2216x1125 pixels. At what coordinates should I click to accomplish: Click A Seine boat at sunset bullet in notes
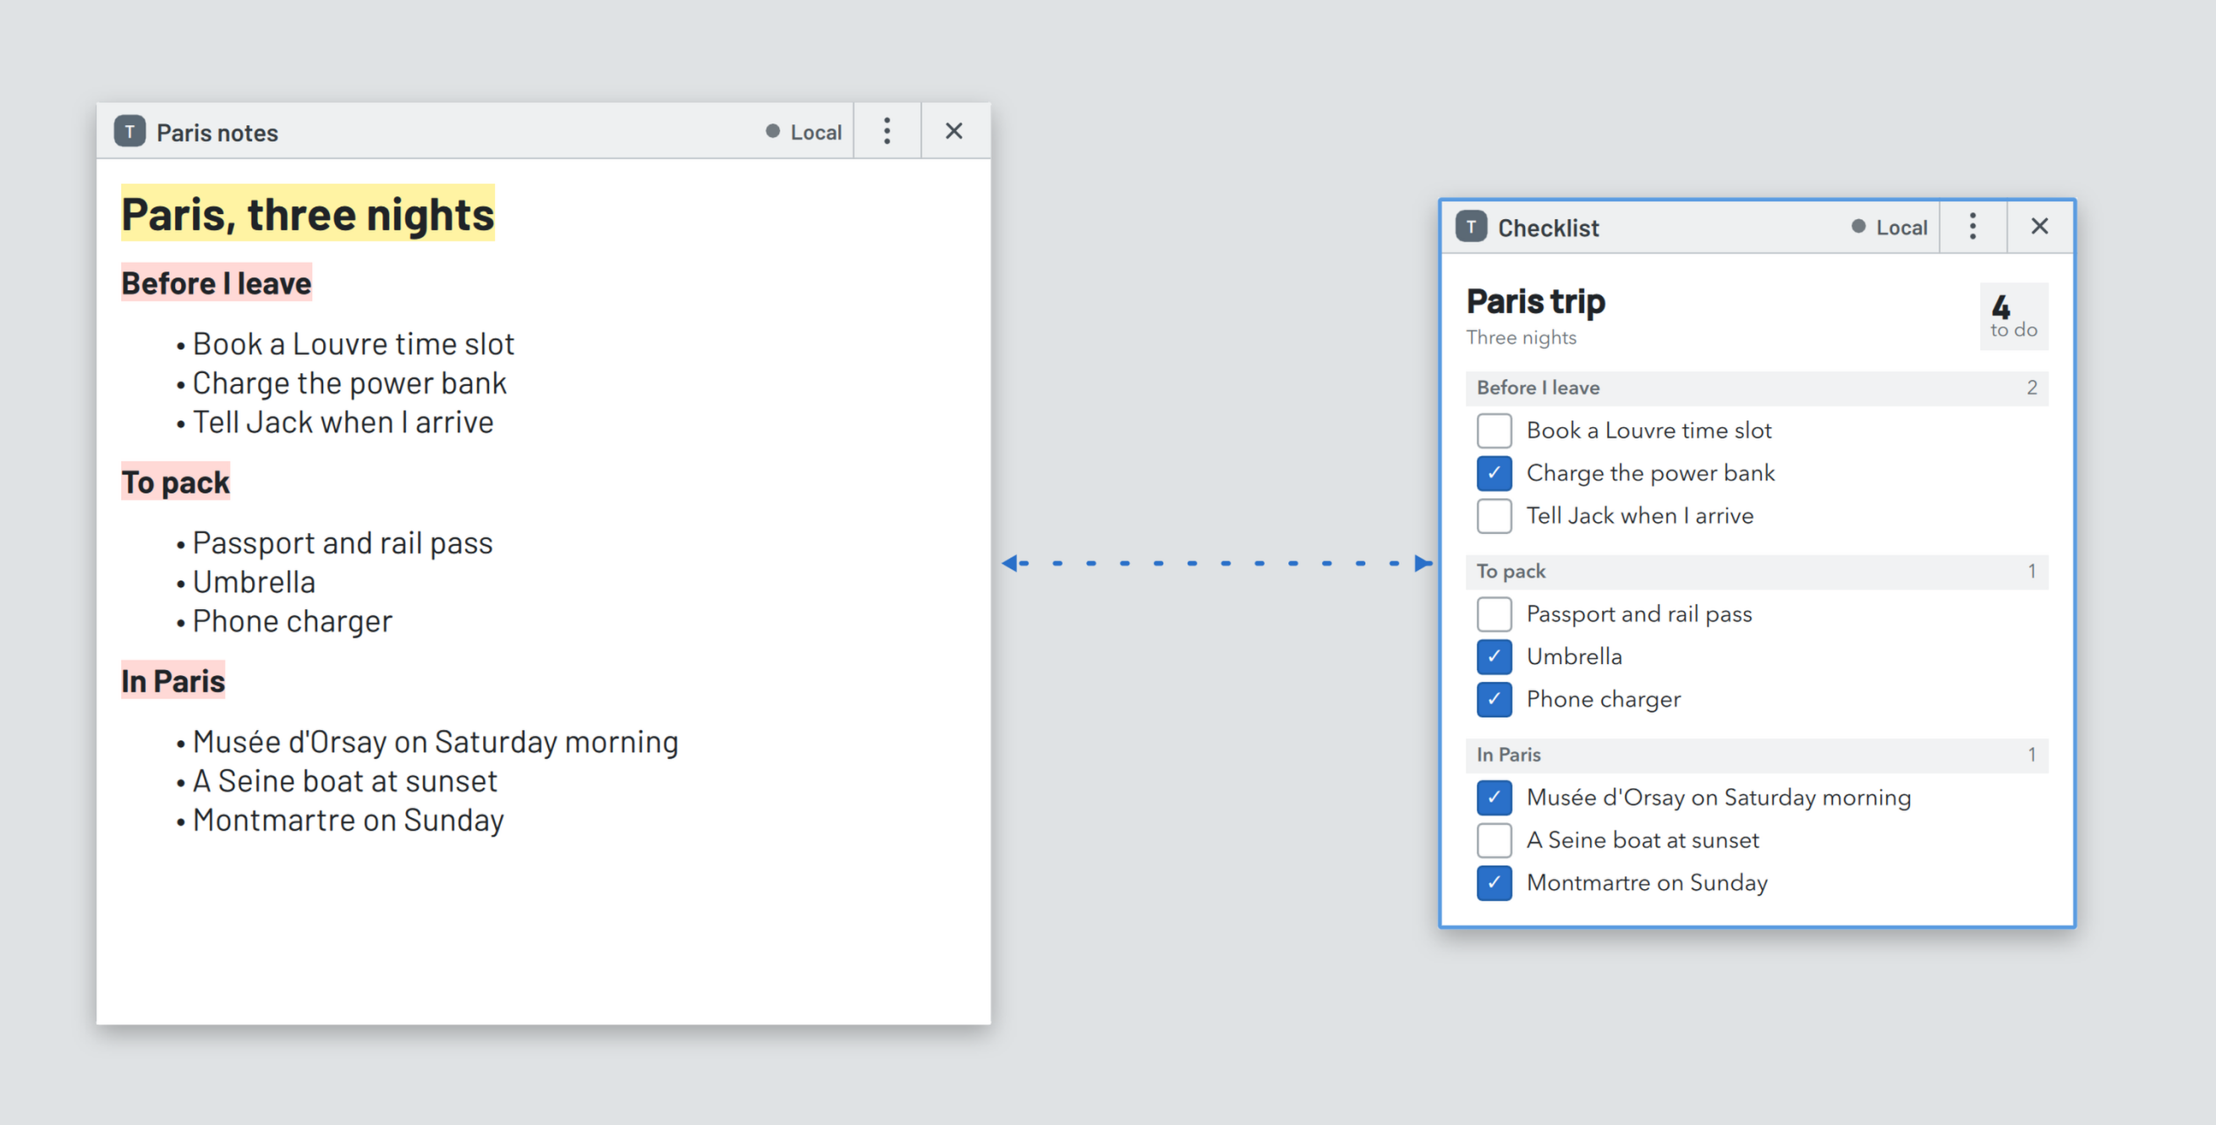[345, 781]
